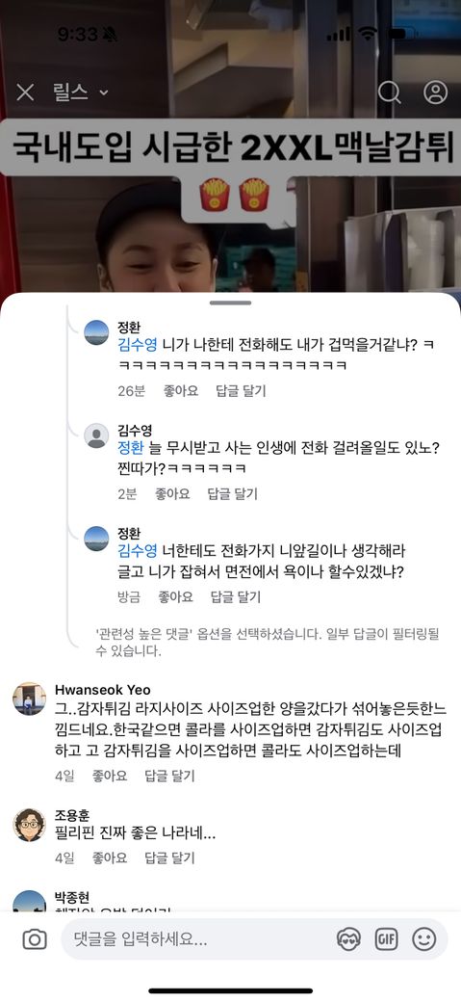Reply to 정환's 방금 comment with 답글 달기

[236, 596]
